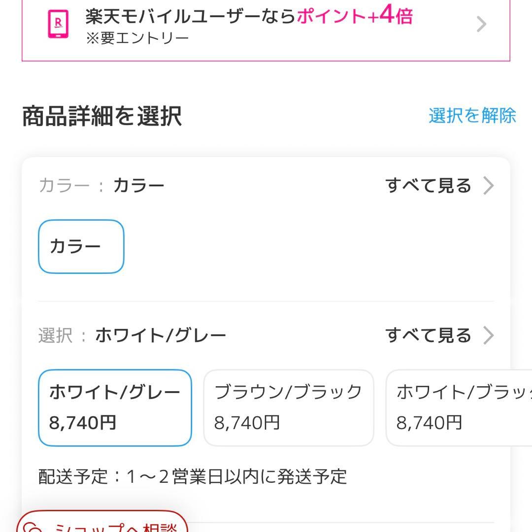Viewport: 532px width, 532px height.
Task: Click the pink Rakuten Mobile phone icon
Action: (x=59, y=23)
